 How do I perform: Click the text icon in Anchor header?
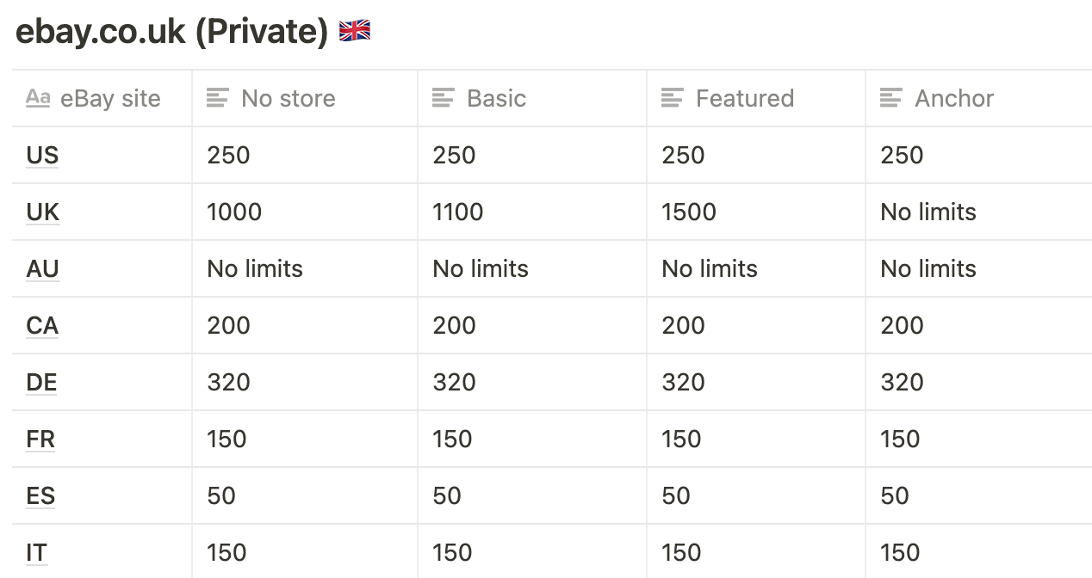click(891, 98)
